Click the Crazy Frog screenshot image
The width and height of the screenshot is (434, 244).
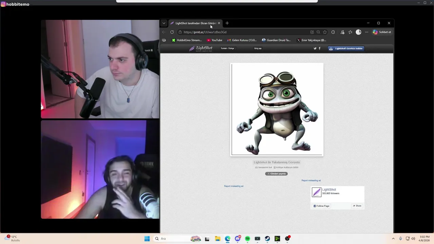(x=277, y=109)
